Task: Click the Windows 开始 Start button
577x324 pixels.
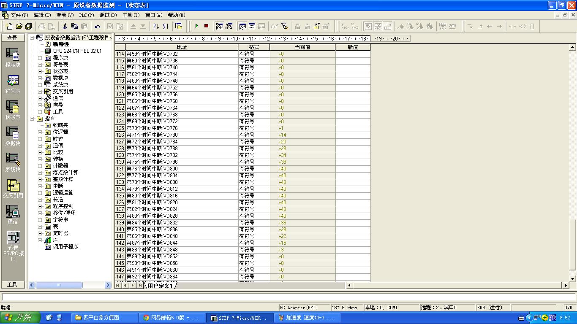Action: pos(20,318)
